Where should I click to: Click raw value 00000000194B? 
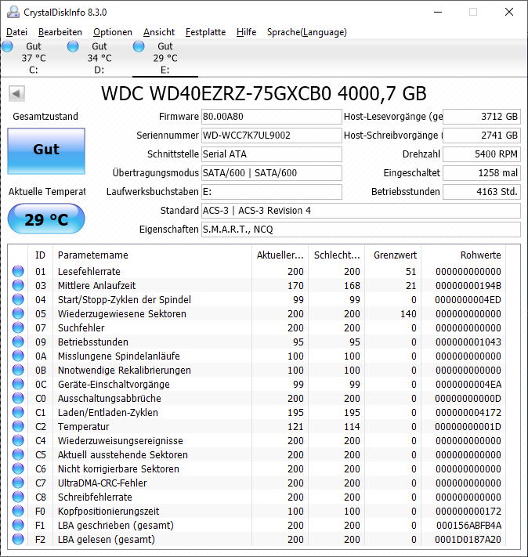[468, 286]
